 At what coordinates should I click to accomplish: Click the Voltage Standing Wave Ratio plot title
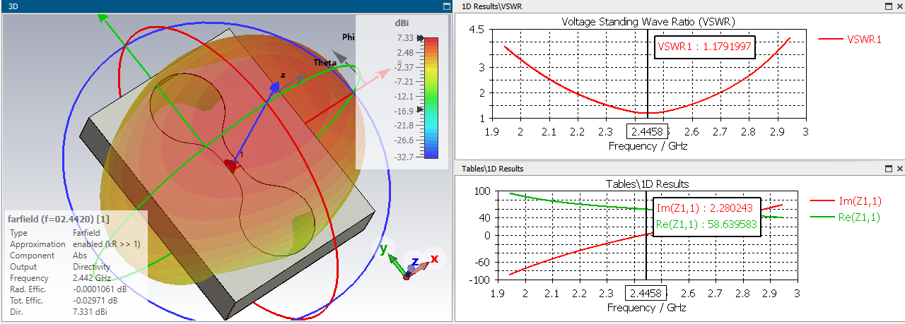648,21
